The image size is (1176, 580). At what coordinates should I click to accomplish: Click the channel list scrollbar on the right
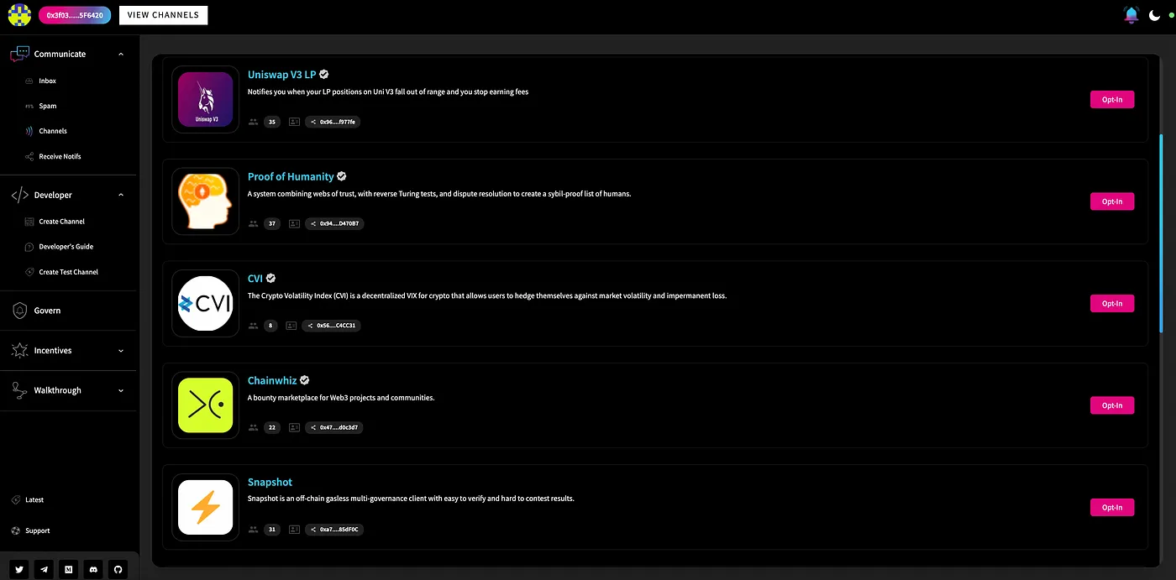click(1163, 235)
